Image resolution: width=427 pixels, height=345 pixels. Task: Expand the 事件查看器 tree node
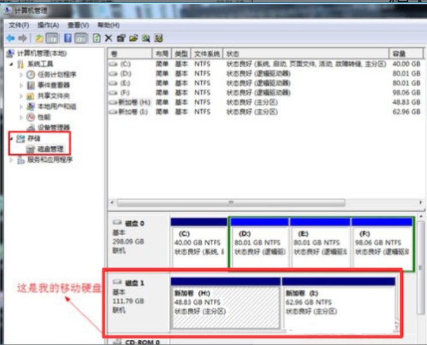22,85
